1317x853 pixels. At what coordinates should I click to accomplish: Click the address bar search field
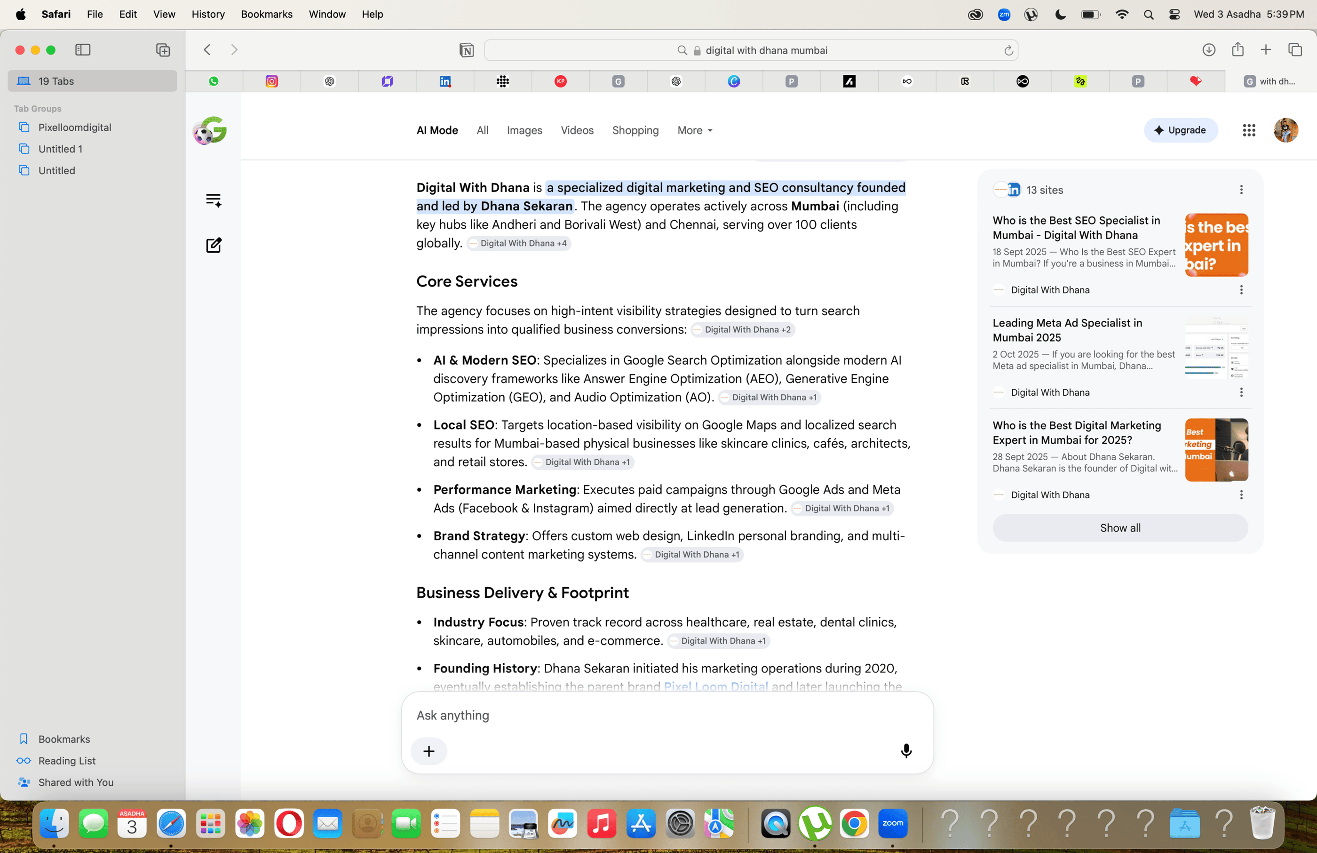point(751,50)
